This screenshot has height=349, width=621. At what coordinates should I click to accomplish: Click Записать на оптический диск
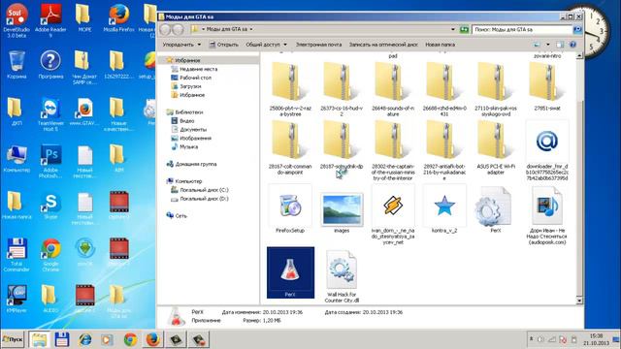[383, 45]
